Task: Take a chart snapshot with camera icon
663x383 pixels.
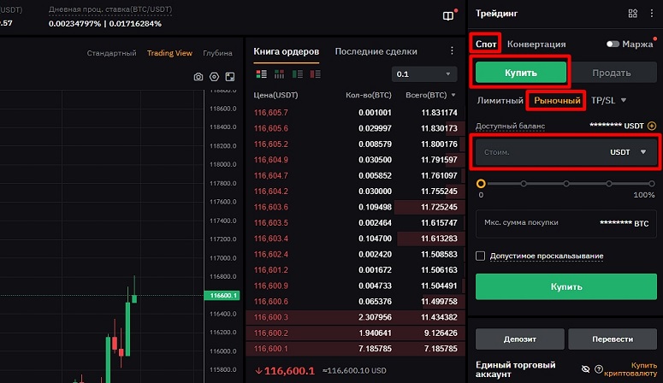Action: 198,77
